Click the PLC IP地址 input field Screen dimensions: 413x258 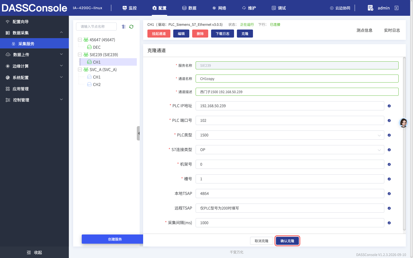(x=290, y=106)
